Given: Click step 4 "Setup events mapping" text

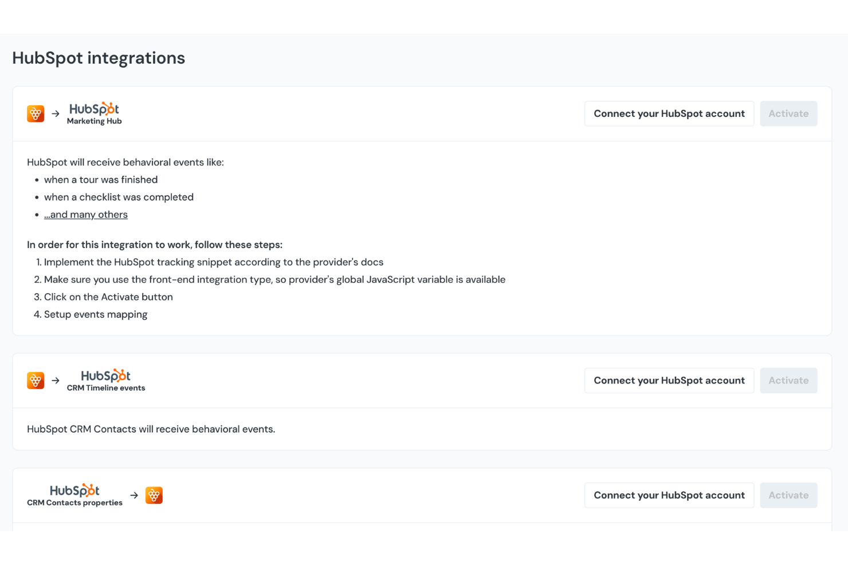Looking at the screenshot, I should click(96, 314).
